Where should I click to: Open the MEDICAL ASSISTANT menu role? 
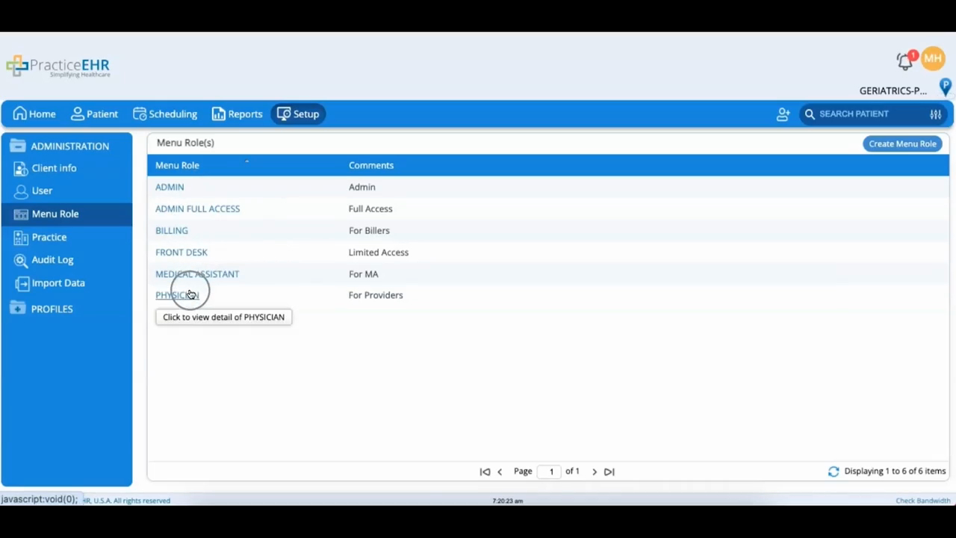[197, 273]
